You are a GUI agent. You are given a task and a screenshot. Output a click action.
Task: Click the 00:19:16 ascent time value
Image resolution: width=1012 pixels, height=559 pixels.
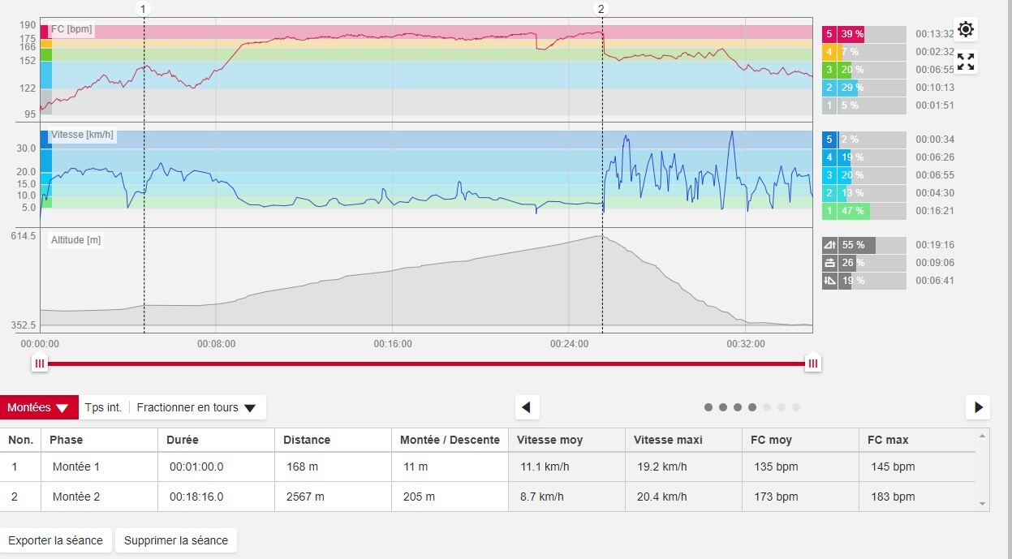click(x=935, y=245)
